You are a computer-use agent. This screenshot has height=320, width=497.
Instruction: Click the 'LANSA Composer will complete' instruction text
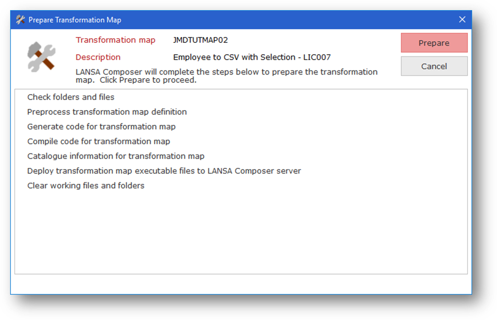click(x=227, y=76)
